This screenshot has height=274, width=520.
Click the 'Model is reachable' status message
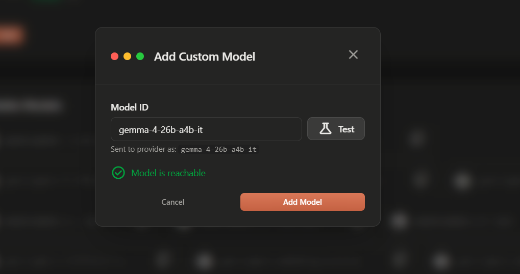click(x=168, y=173)
